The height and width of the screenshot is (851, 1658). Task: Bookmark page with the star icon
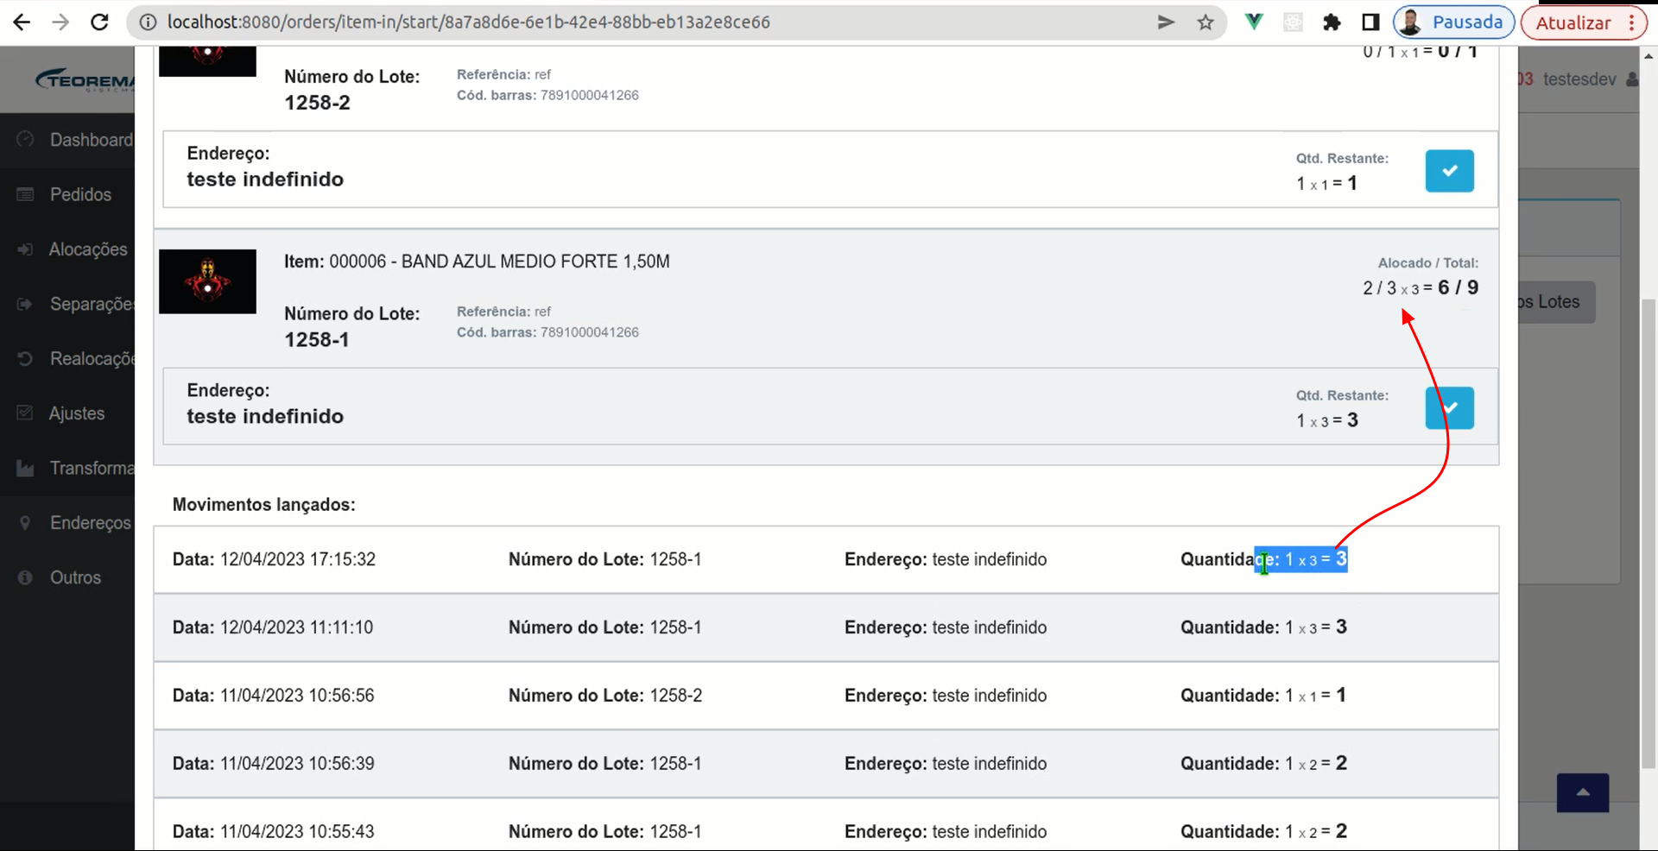(1206, 22)
